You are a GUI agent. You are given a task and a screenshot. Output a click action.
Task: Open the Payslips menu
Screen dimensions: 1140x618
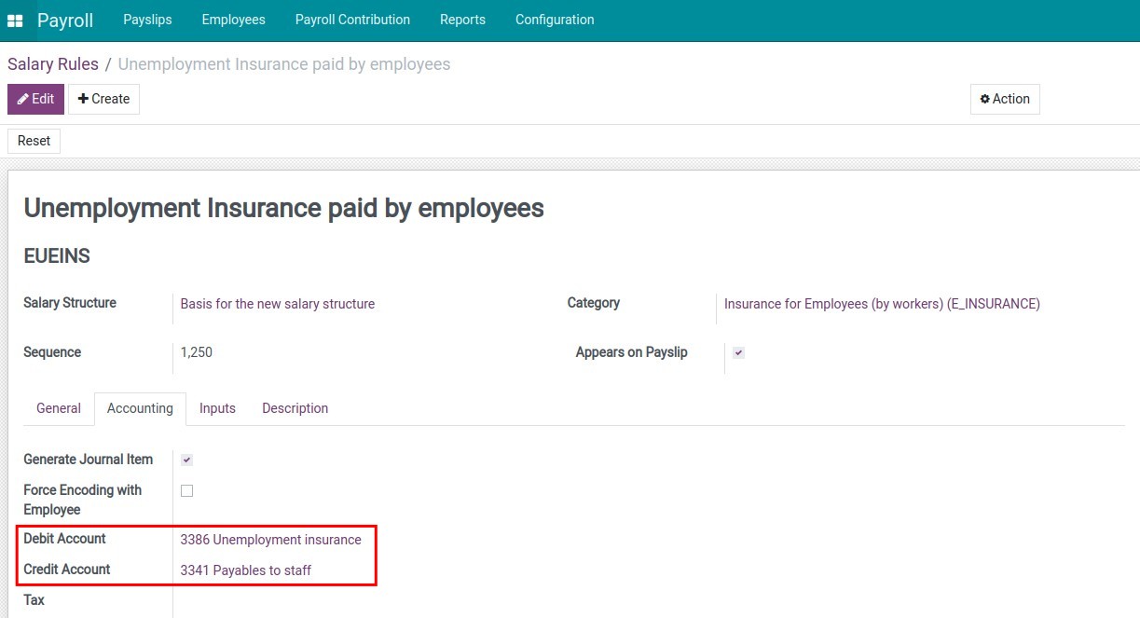coord(147,19)
